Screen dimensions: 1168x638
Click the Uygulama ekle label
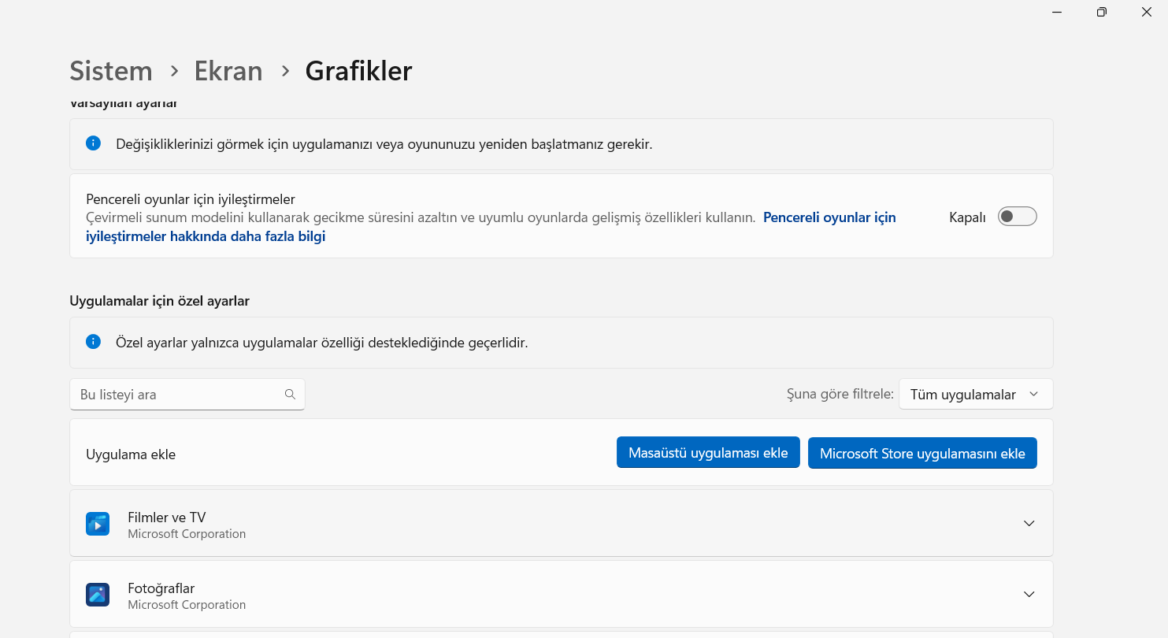pos(131,454)
